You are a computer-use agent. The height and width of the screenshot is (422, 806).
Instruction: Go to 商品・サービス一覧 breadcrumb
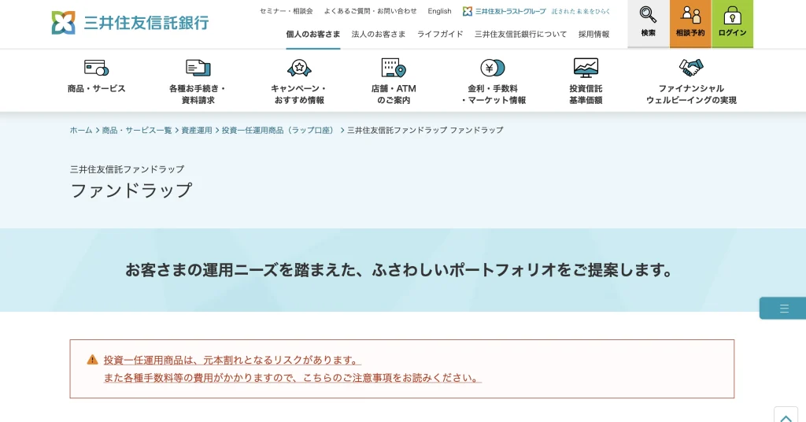coord(137,130)
